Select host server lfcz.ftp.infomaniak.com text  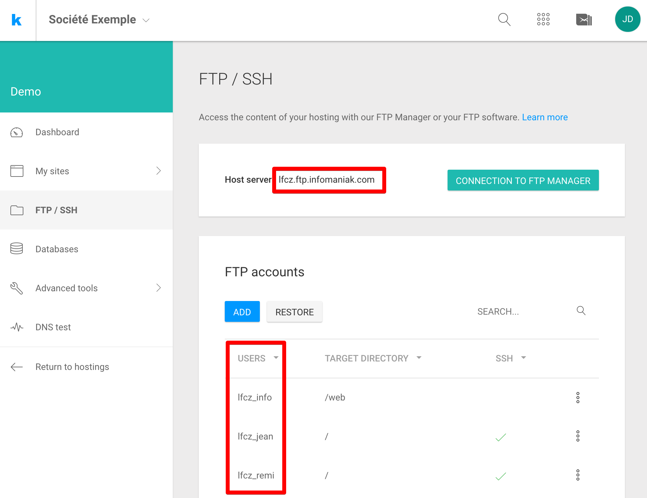click(x=326, y=180)
